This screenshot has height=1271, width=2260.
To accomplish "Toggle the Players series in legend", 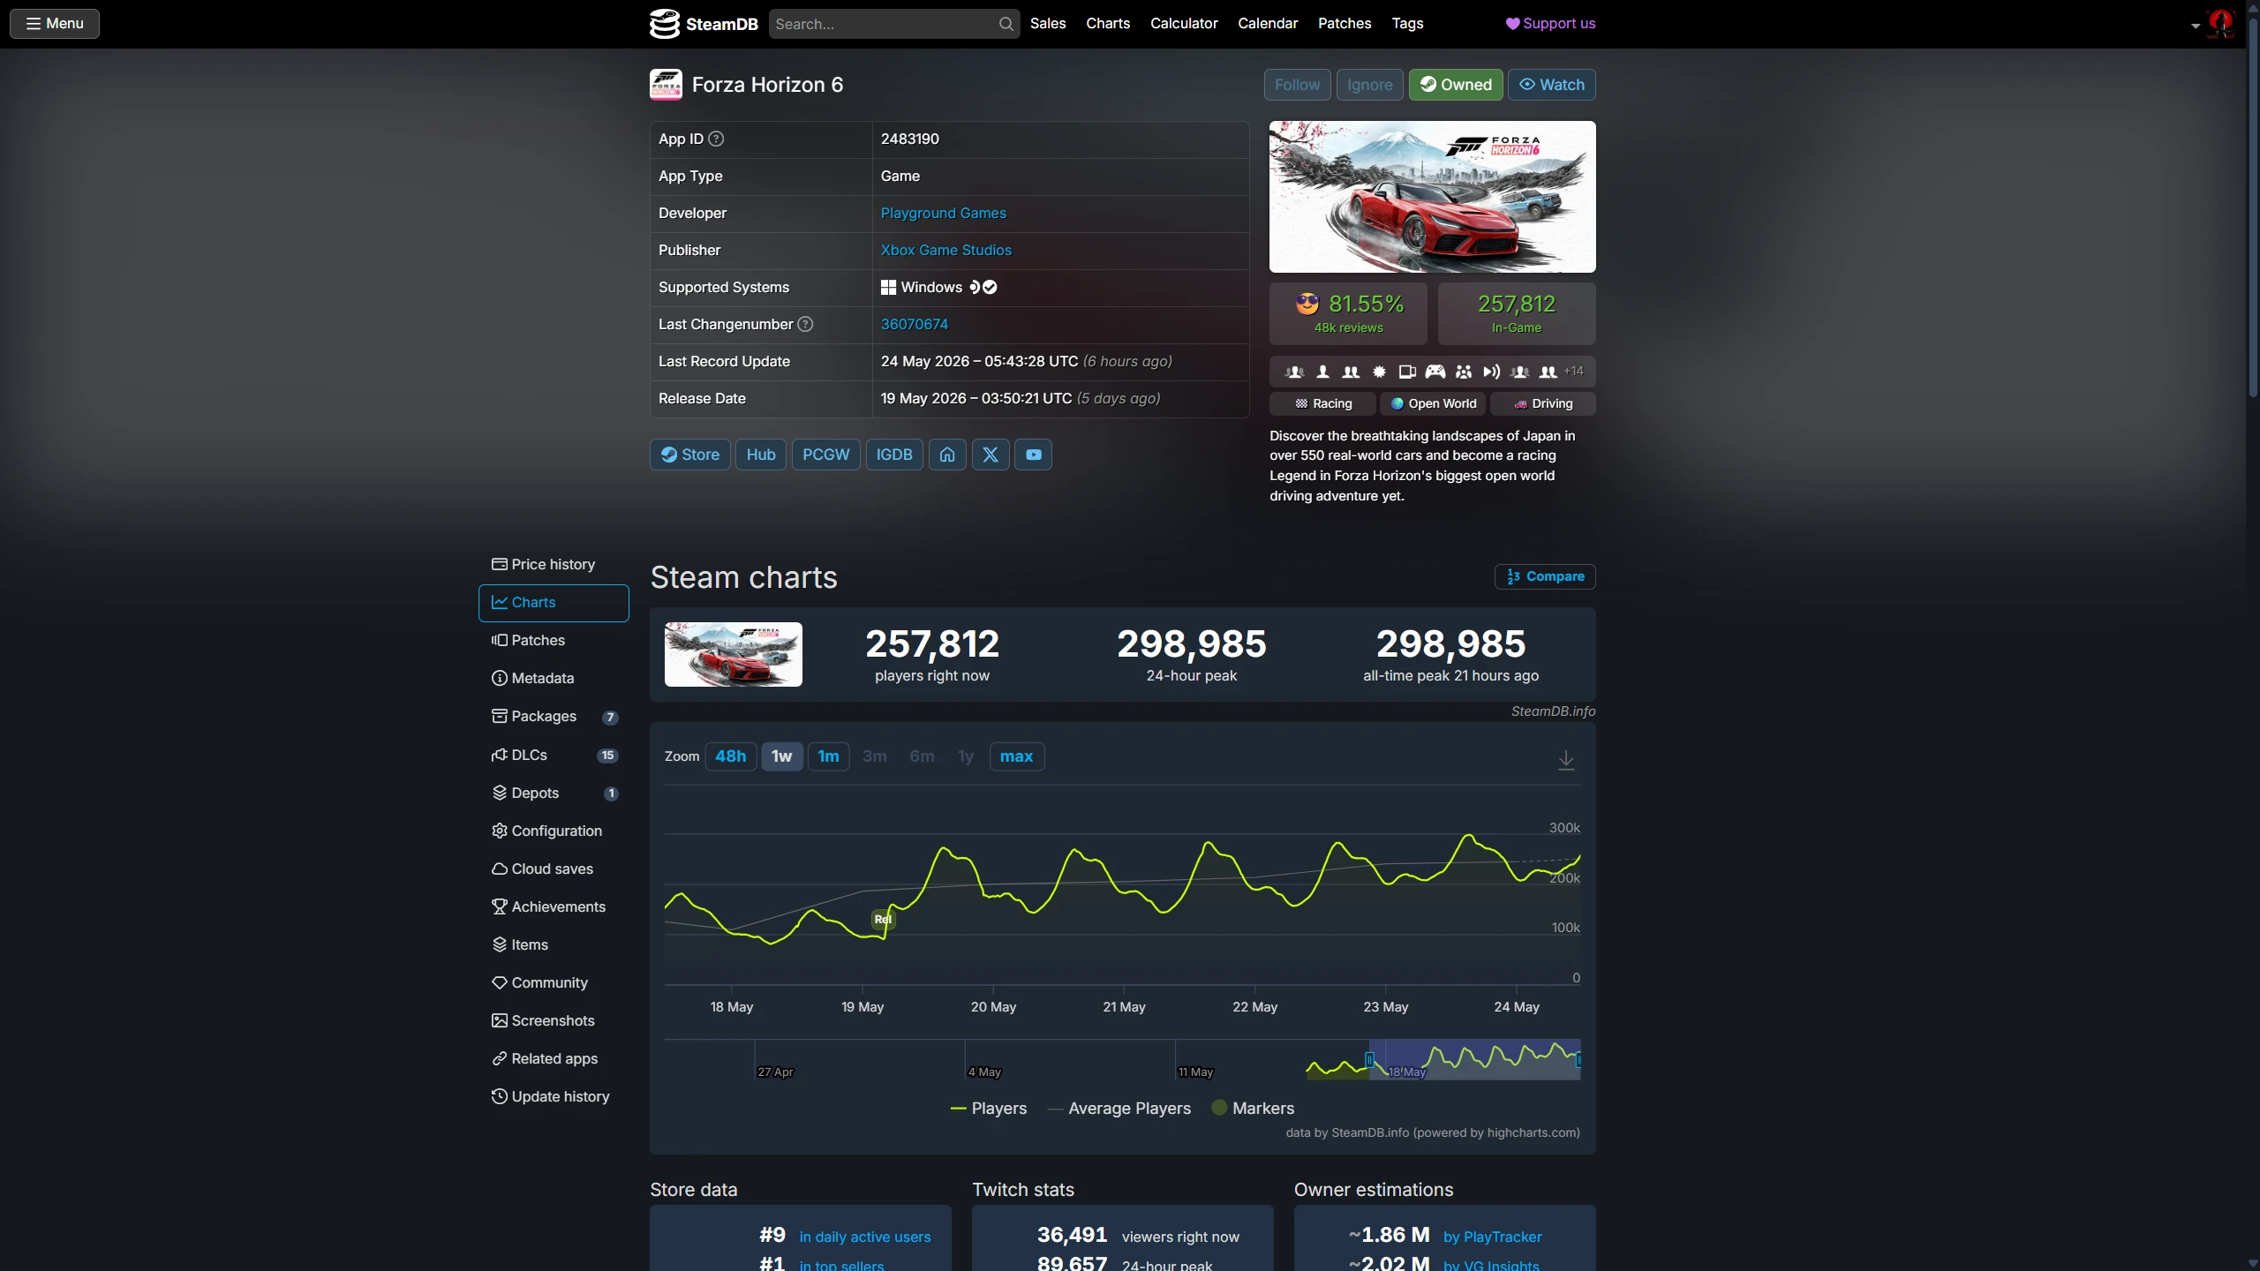I will tap(989, 1109).
